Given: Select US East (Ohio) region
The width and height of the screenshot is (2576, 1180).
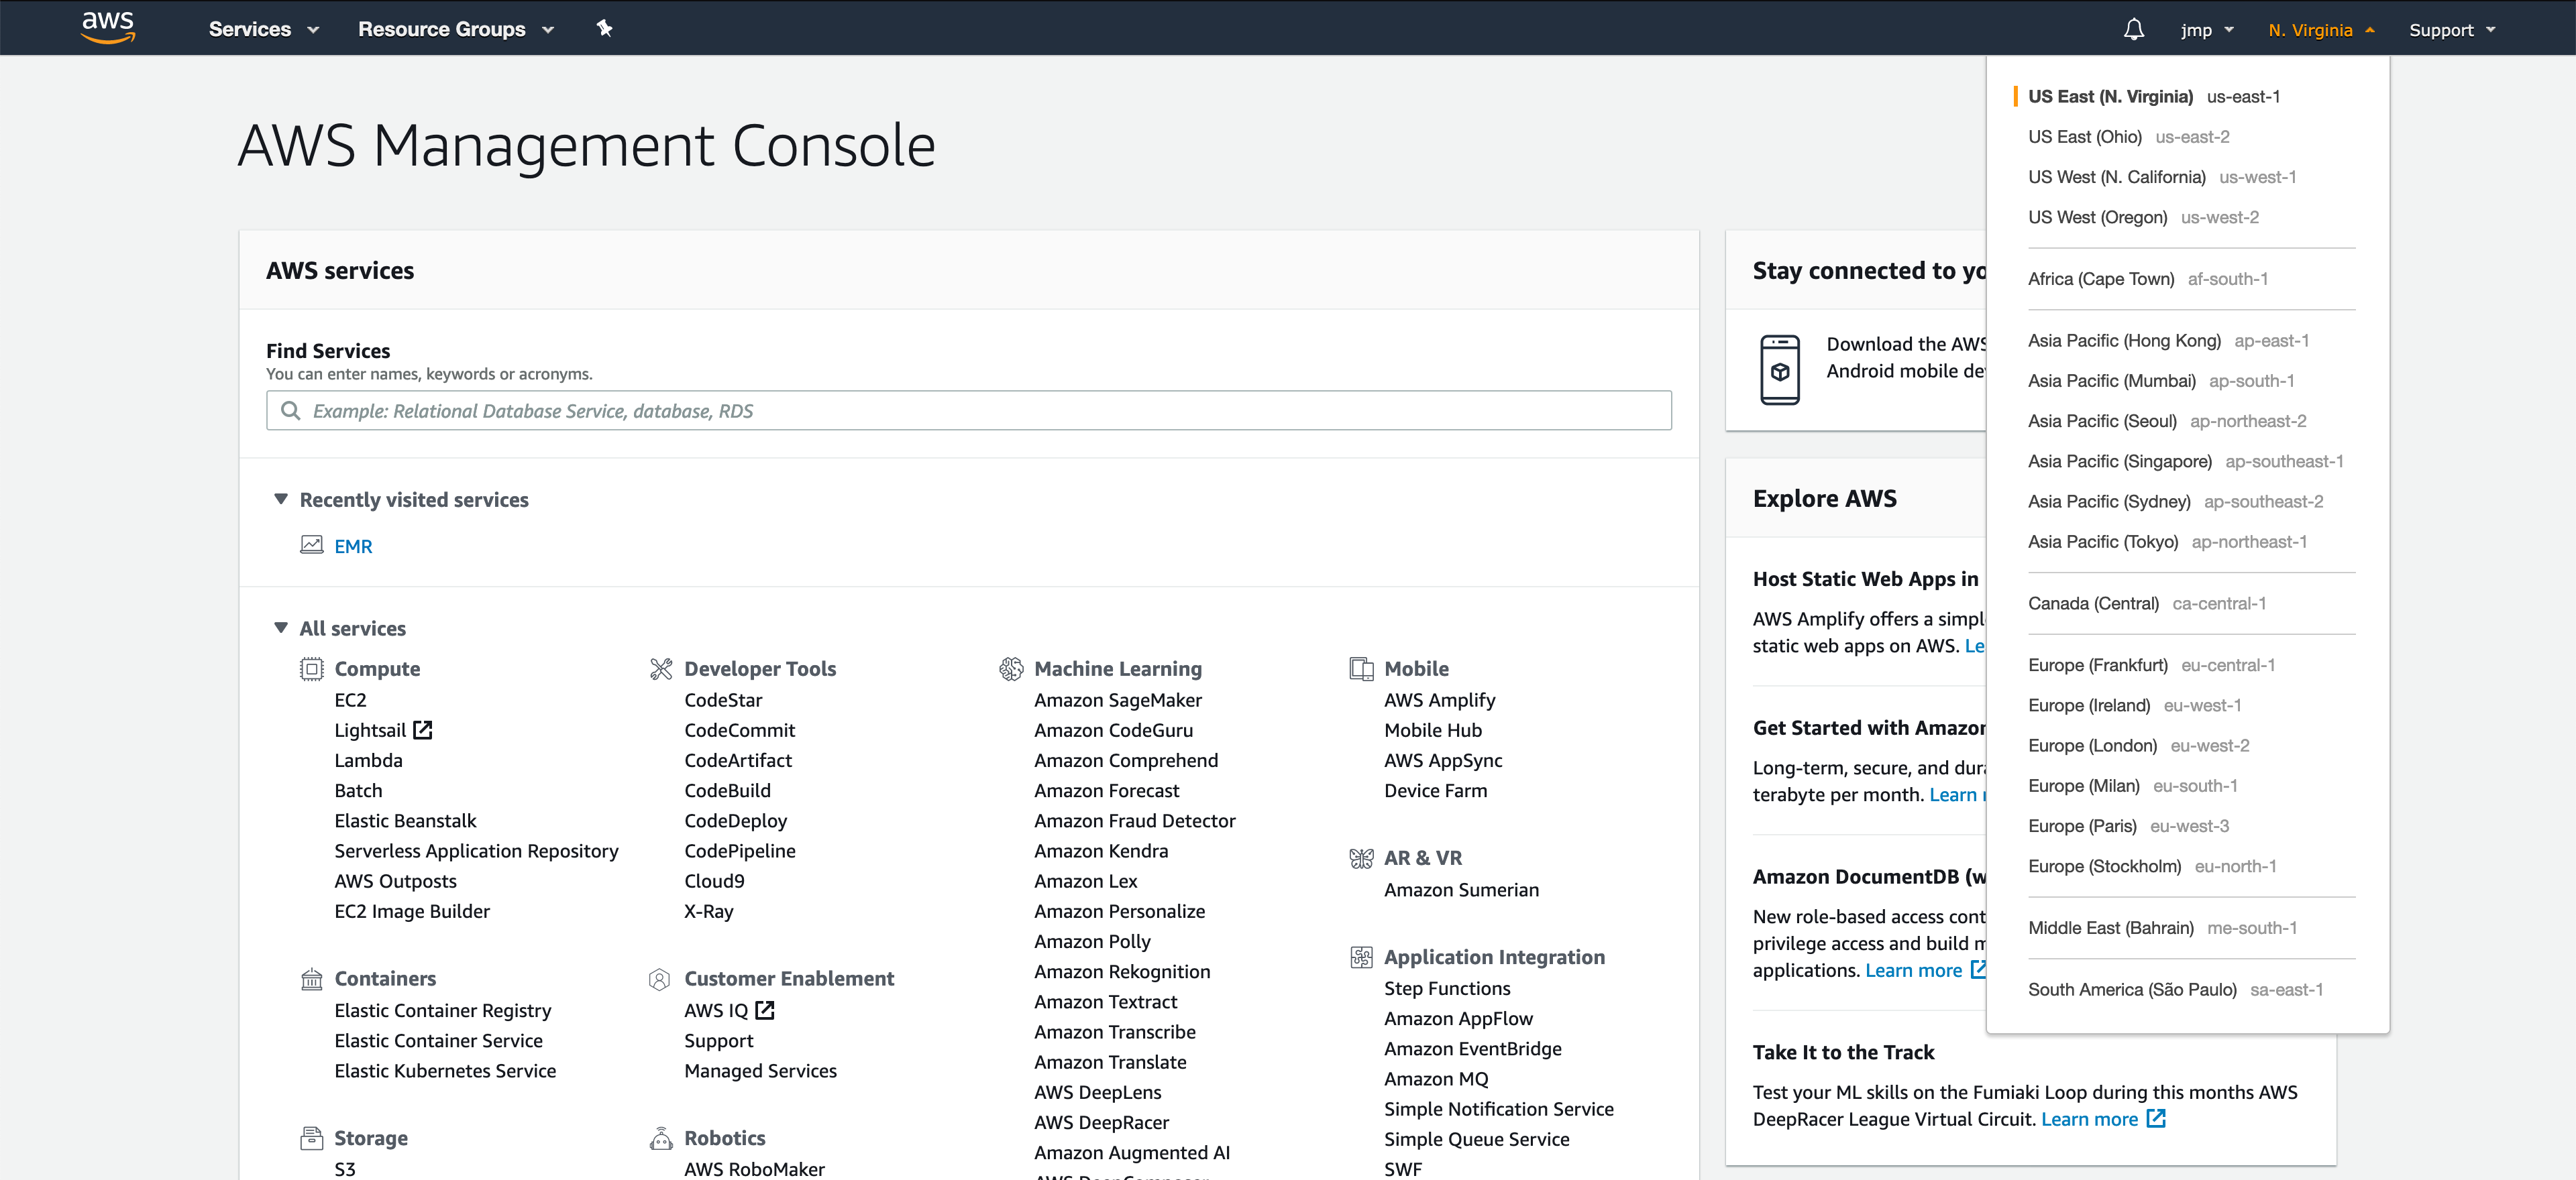Looking at the screenshot, I should (x=2128, y=136).
